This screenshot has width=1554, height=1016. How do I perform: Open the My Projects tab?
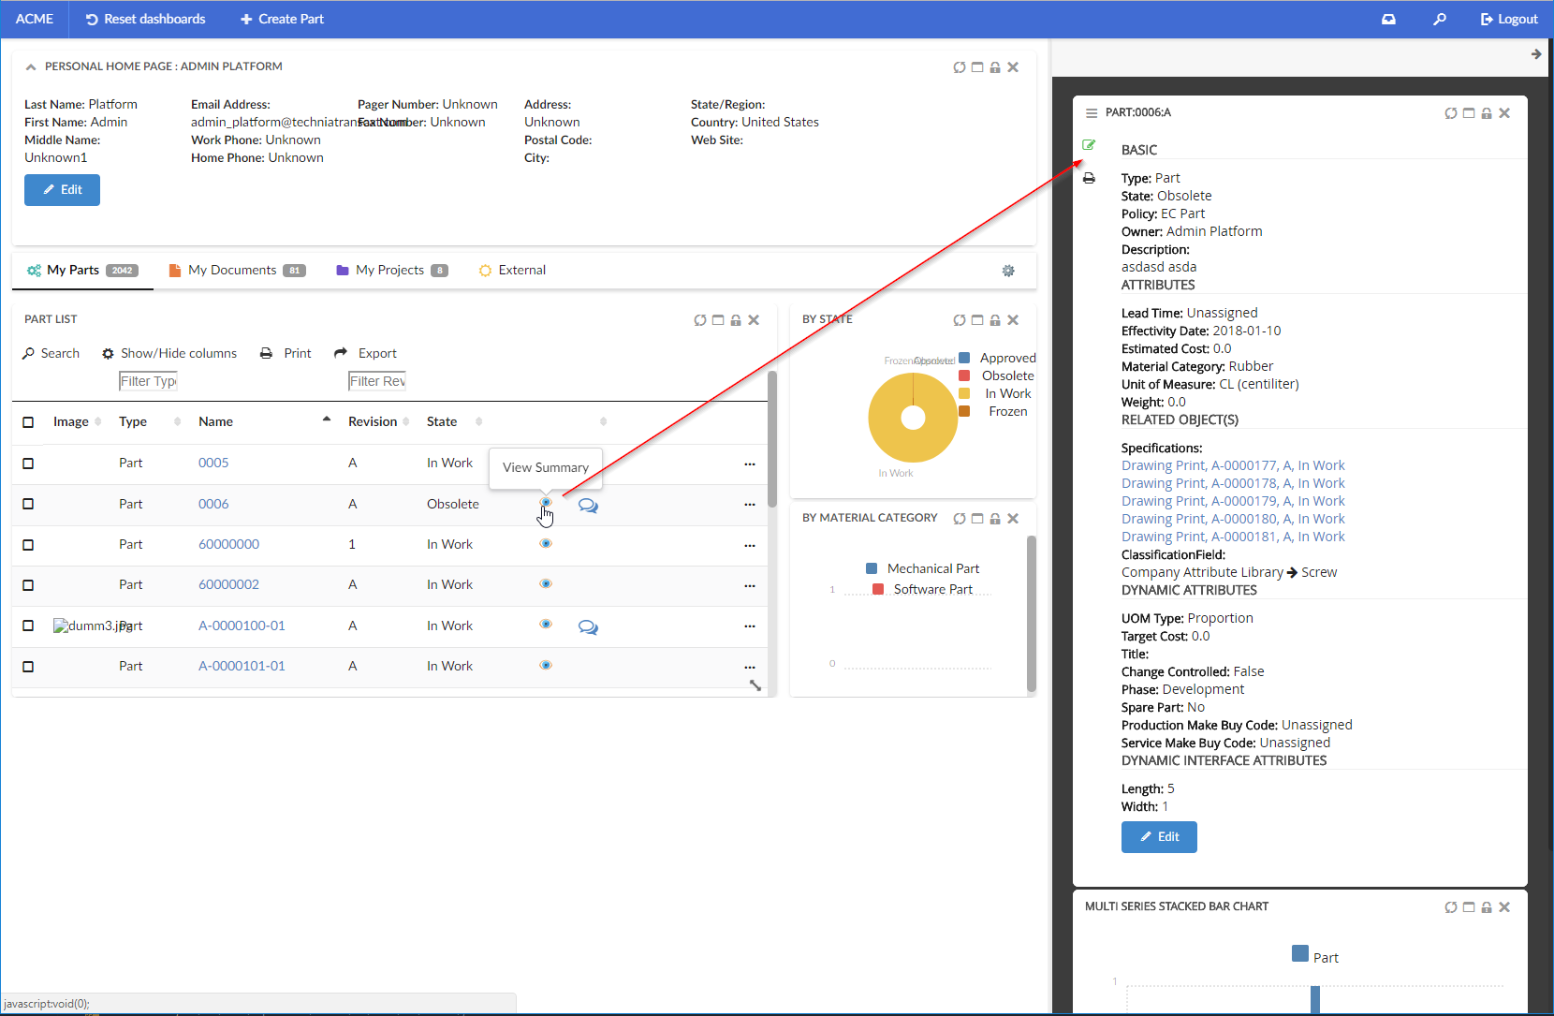[x=391, y=271]
